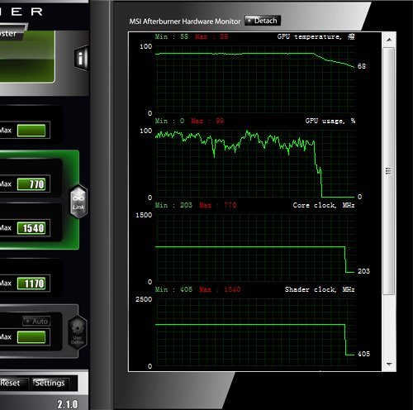Screen dimensions: 413x410
Task: Click the monitor scrollbar up arrow
Action: click(x=389, y=40)
